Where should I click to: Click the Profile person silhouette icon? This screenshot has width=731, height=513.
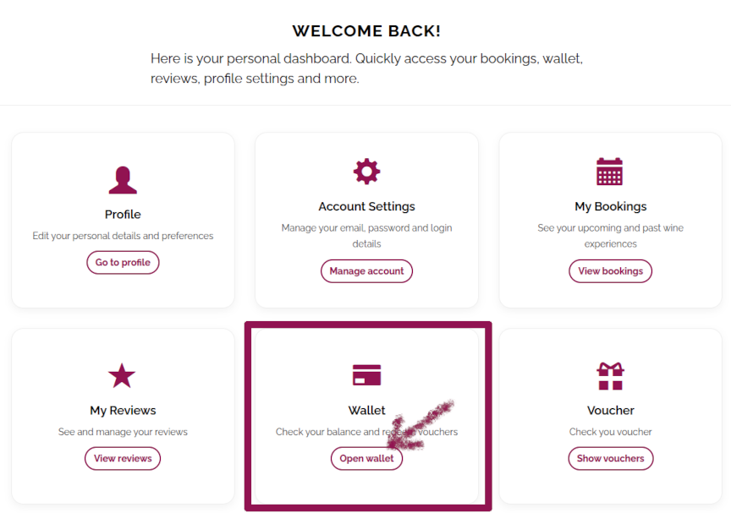tap(123, 180)
